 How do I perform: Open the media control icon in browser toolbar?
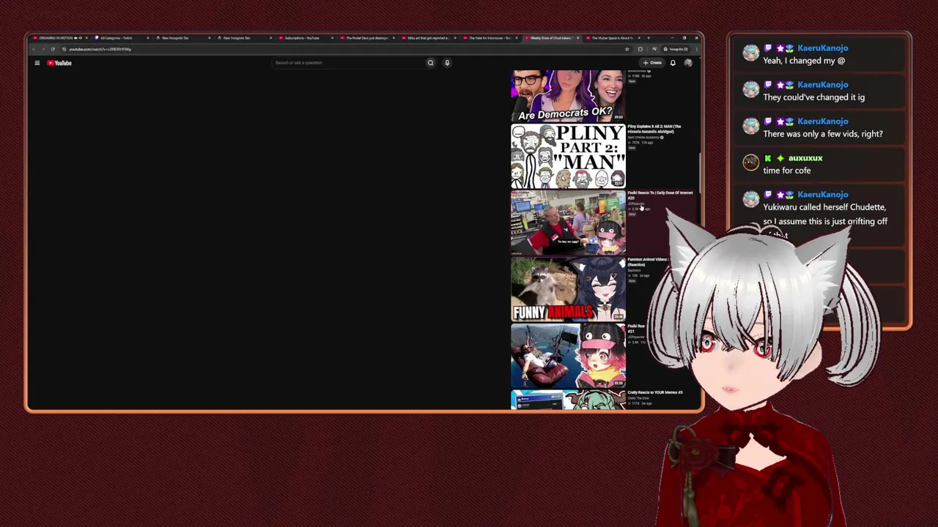point(654,49)
